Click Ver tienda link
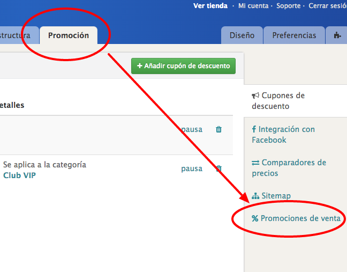 pos(210,6)
